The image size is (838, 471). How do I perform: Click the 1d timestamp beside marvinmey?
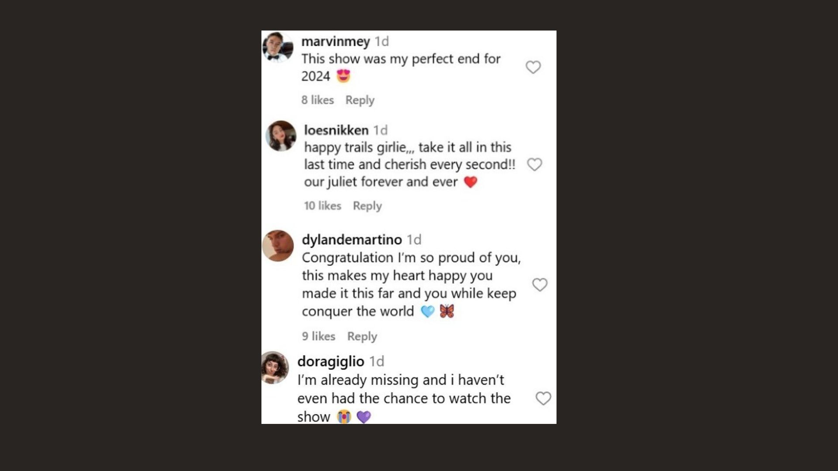tap(382, 41)
